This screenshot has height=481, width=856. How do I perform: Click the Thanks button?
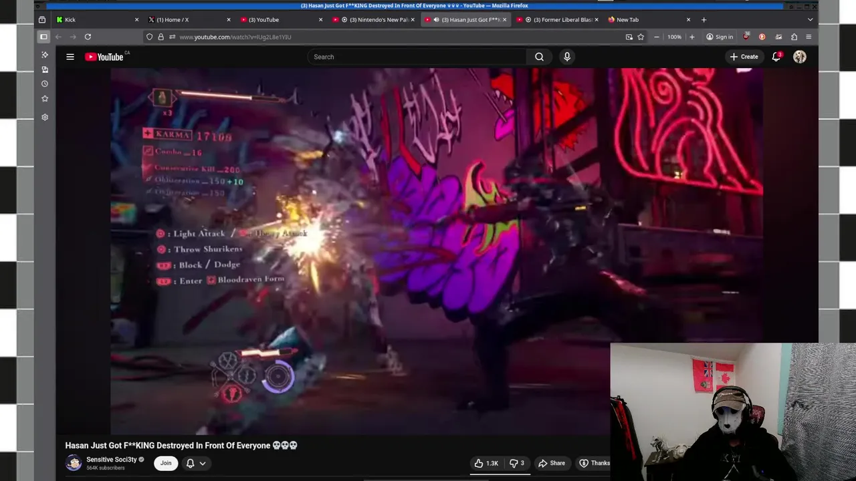pyautogui.click(x=595, y=463)
